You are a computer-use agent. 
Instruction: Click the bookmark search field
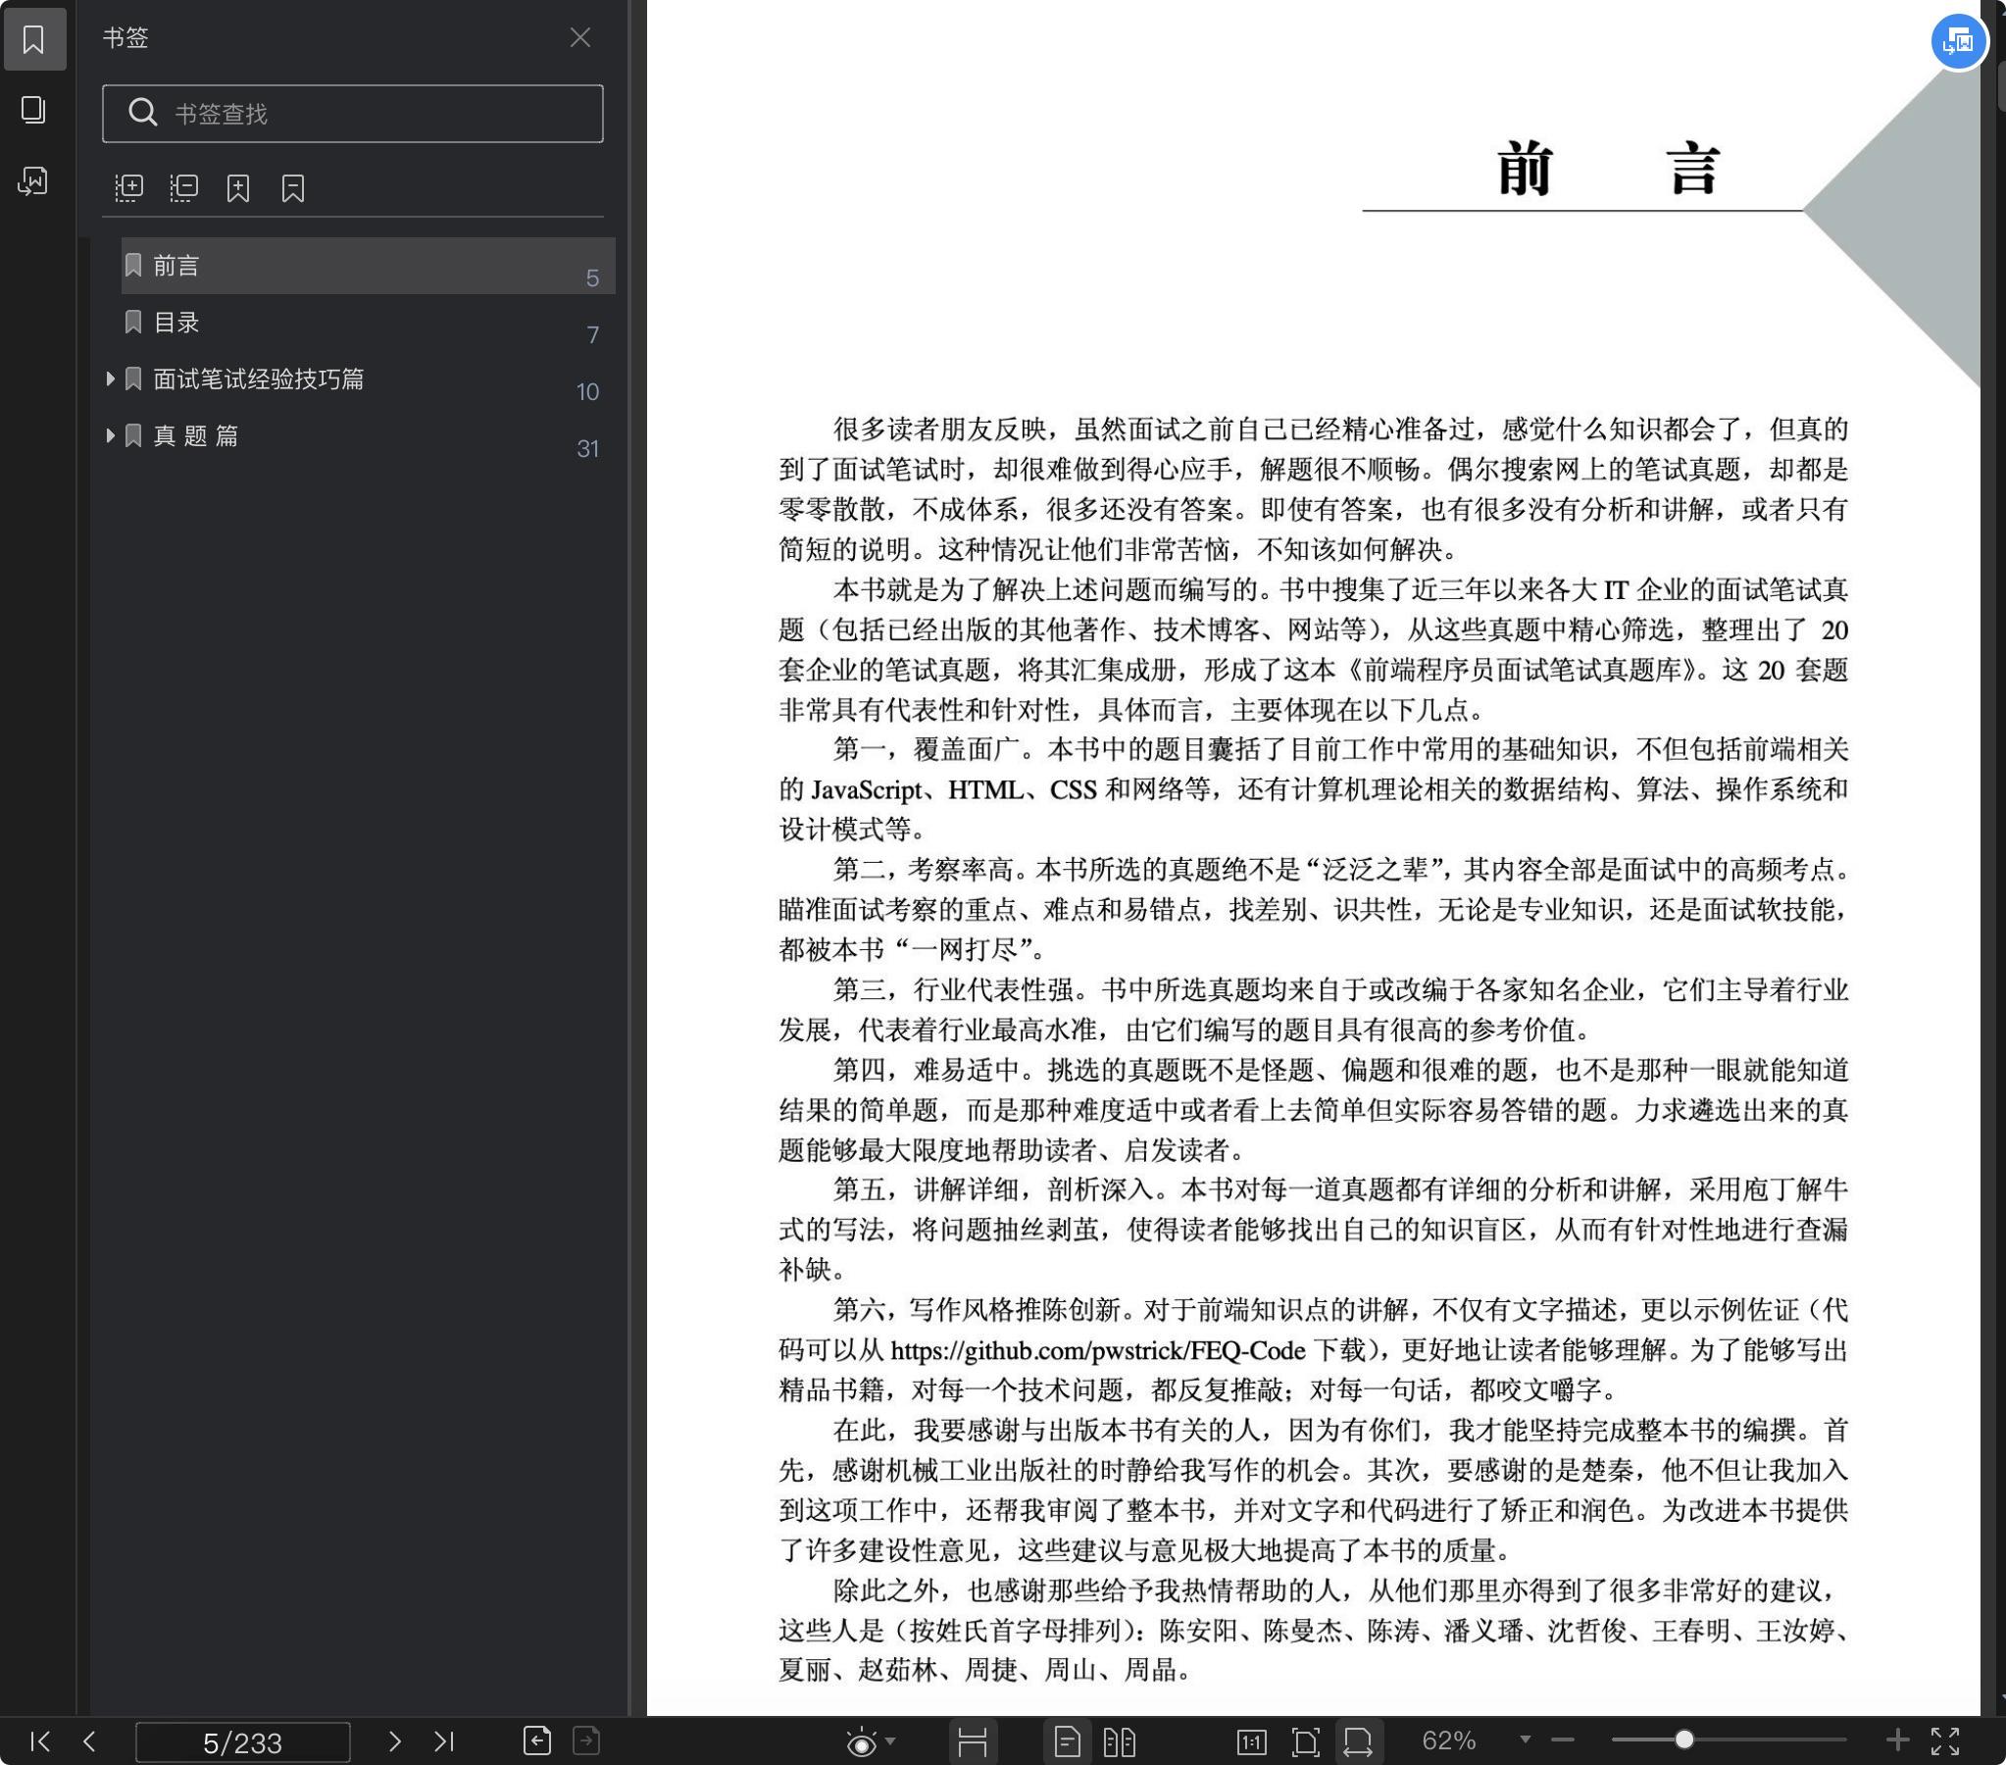[352, 114]
